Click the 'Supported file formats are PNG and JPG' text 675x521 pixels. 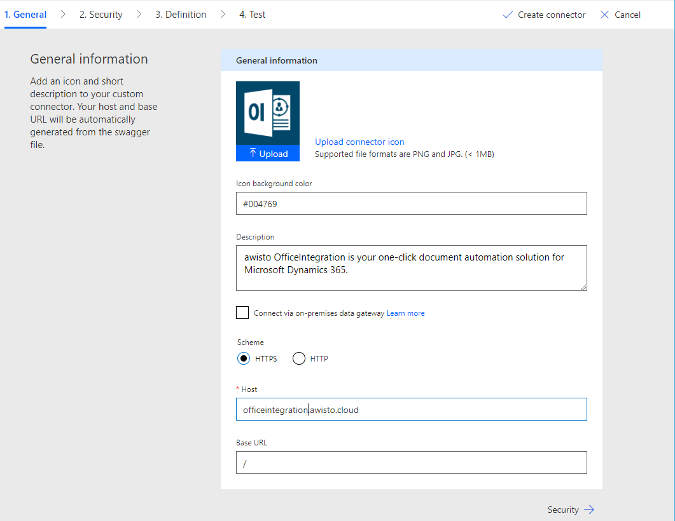click(404, 154)
